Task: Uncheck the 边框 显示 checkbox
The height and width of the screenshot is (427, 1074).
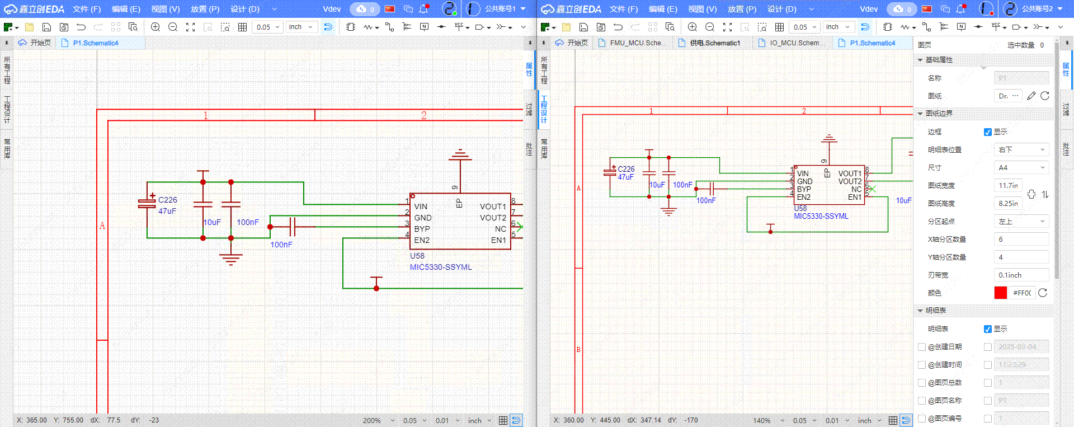Action: (988, 132)
